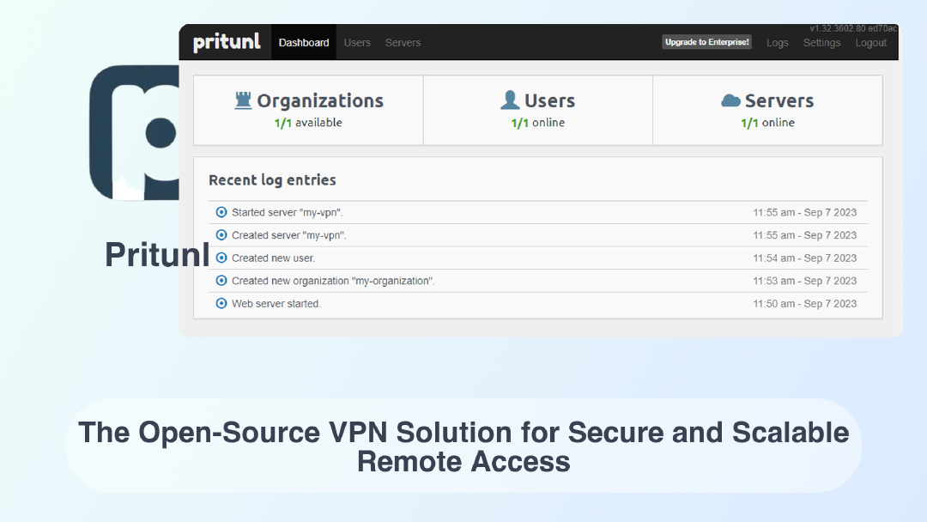Viewport: 927px width, 522px height.
Task: Click the Servers 1/1 online status
Action: click(x=767, y=123)
